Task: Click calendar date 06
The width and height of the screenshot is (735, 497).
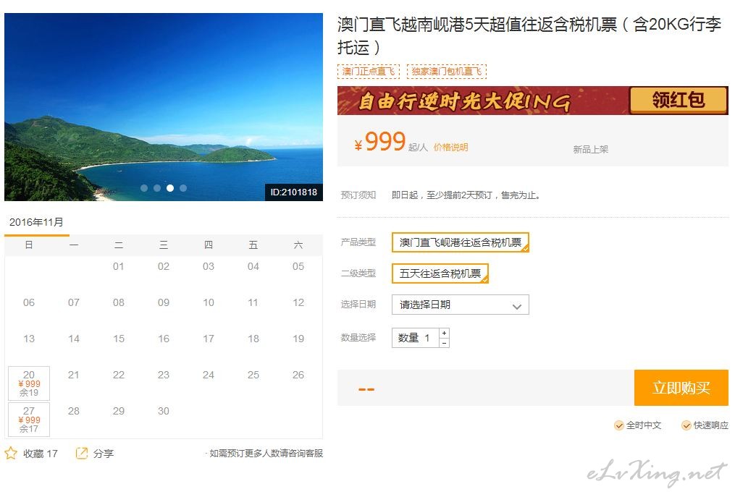Action: point(29,302)
